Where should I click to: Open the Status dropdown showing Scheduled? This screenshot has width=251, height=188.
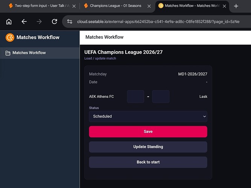[148, 117]
